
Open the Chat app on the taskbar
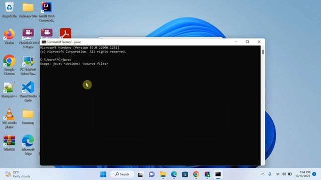pos(151,174)
